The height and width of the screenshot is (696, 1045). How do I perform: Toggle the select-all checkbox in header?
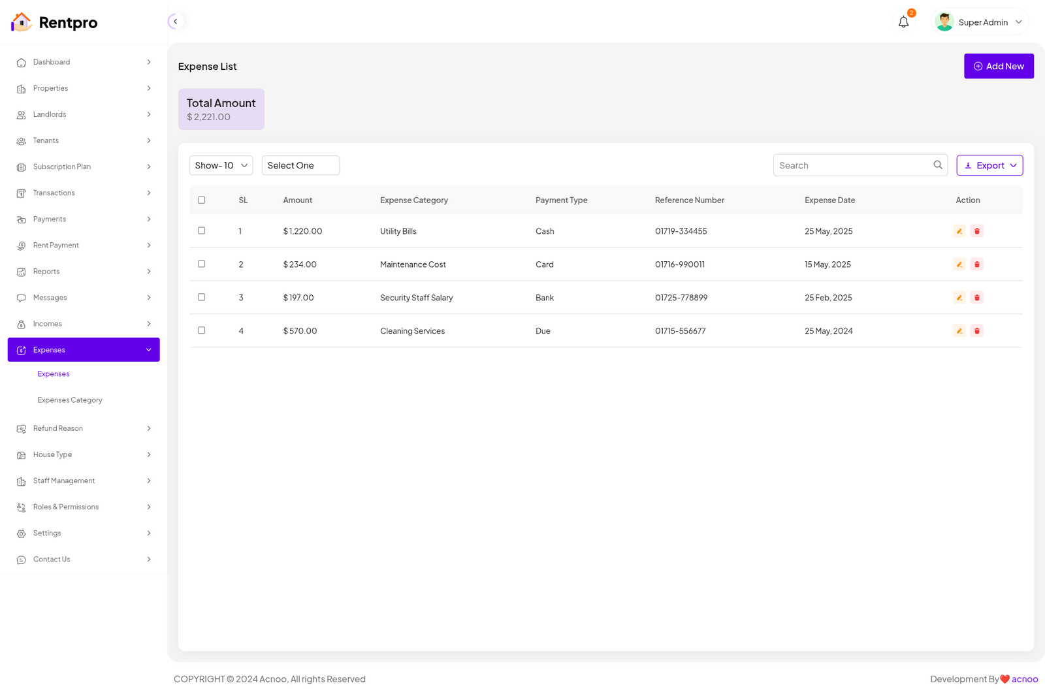(x=201, y=200)
